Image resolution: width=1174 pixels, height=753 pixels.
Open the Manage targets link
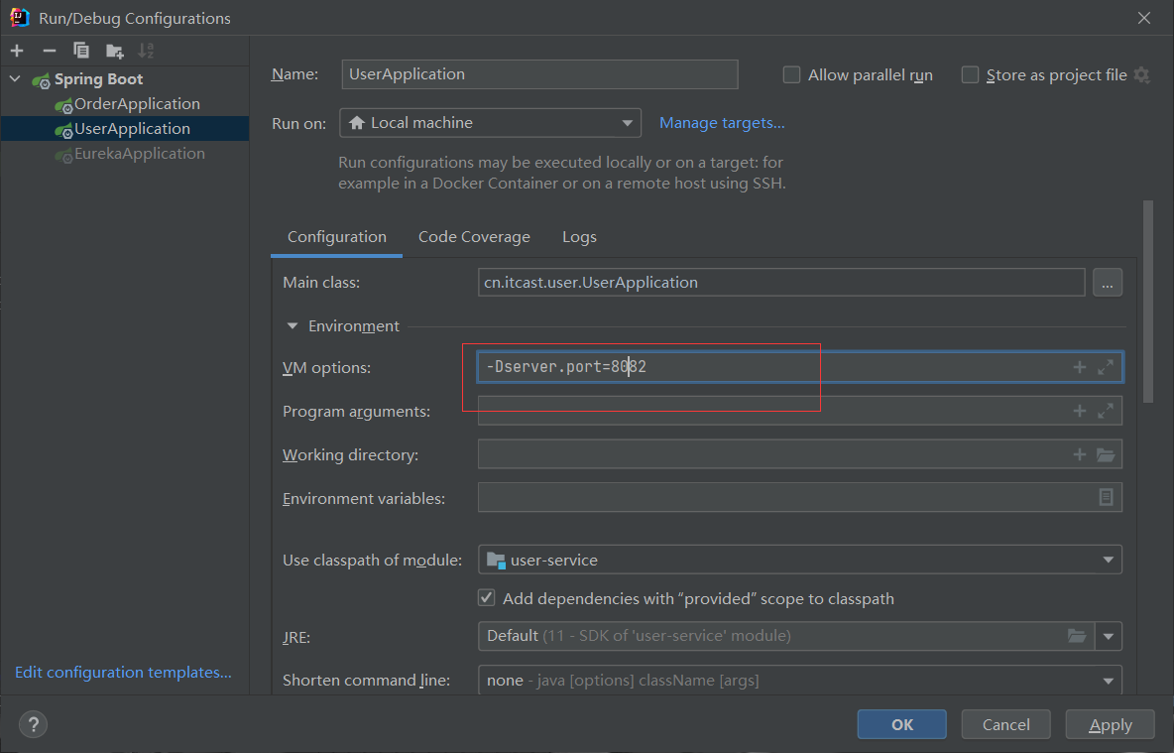[x=722, y=123]
